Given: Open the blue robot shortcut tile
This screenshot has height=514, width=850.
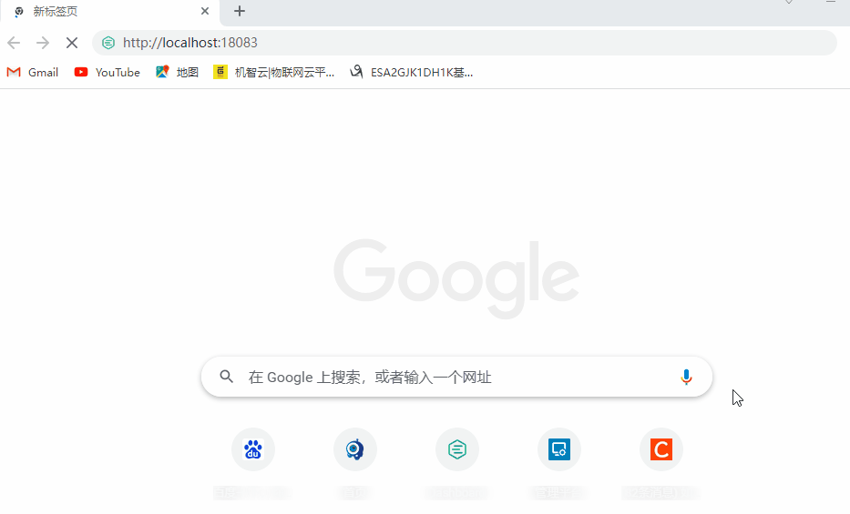Looking at the screenshot, I should (x=355, y=449).
